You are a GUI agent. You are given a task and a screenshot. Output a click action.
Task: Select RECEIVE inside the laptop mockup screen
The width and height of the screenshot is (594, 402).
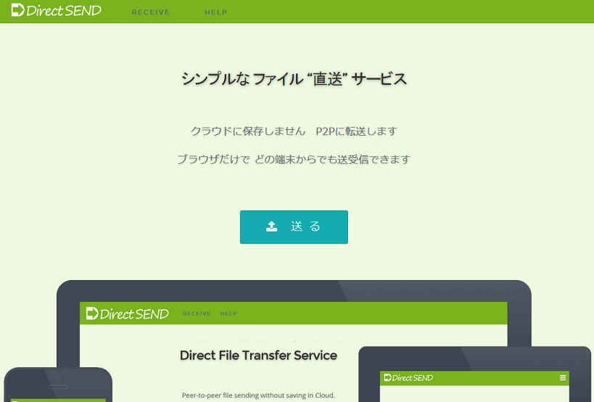(x=197, y=313)
